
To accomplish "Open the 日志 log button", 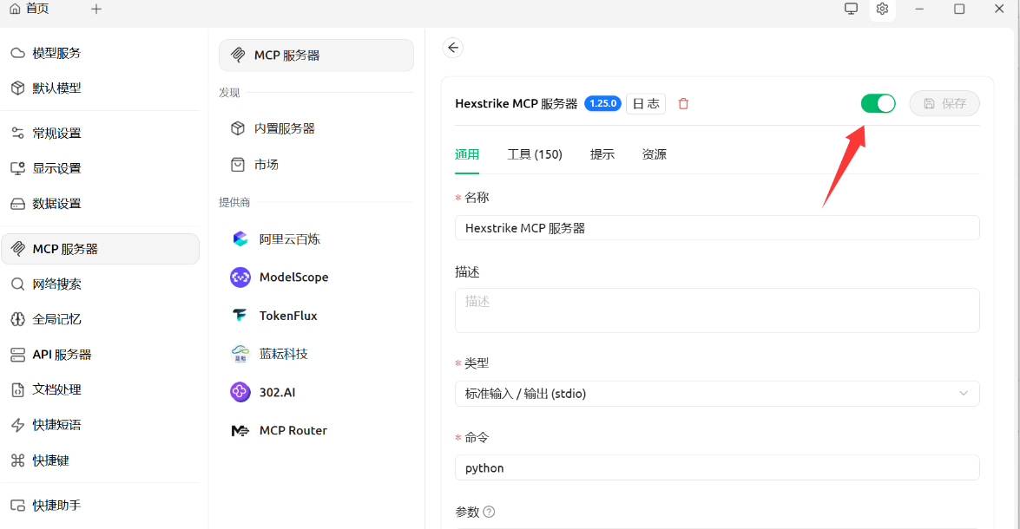I will 645,104.
